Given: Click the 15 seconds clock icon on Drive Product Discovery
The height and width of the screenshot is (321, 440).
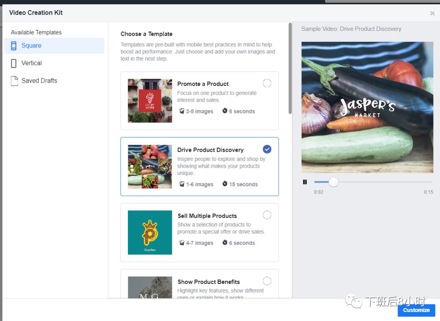Looking at the screenshot, I should 225,184.
